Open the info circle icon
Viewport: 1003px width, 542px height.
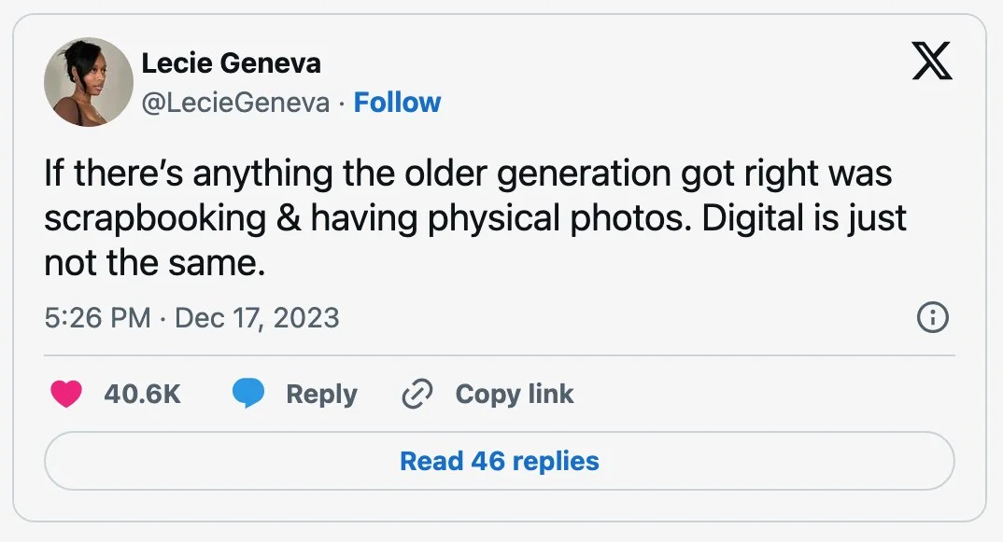933,318
